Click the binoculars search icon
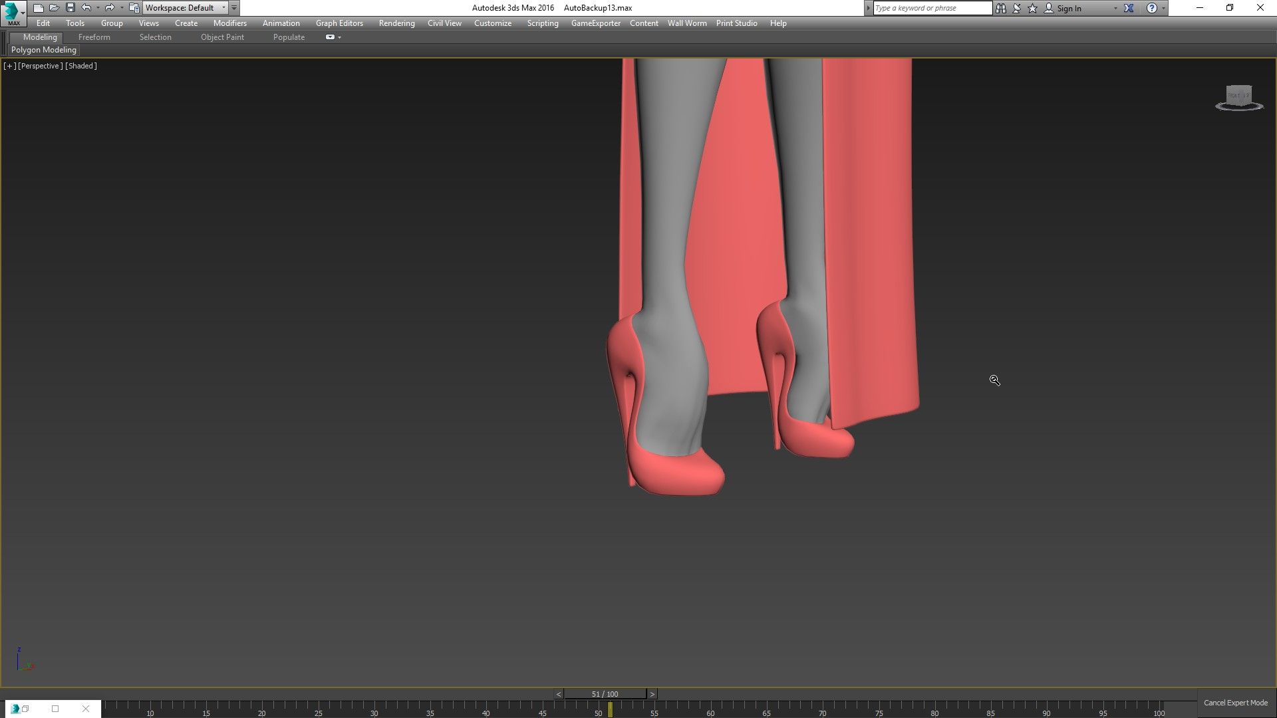 point(1001,8)
